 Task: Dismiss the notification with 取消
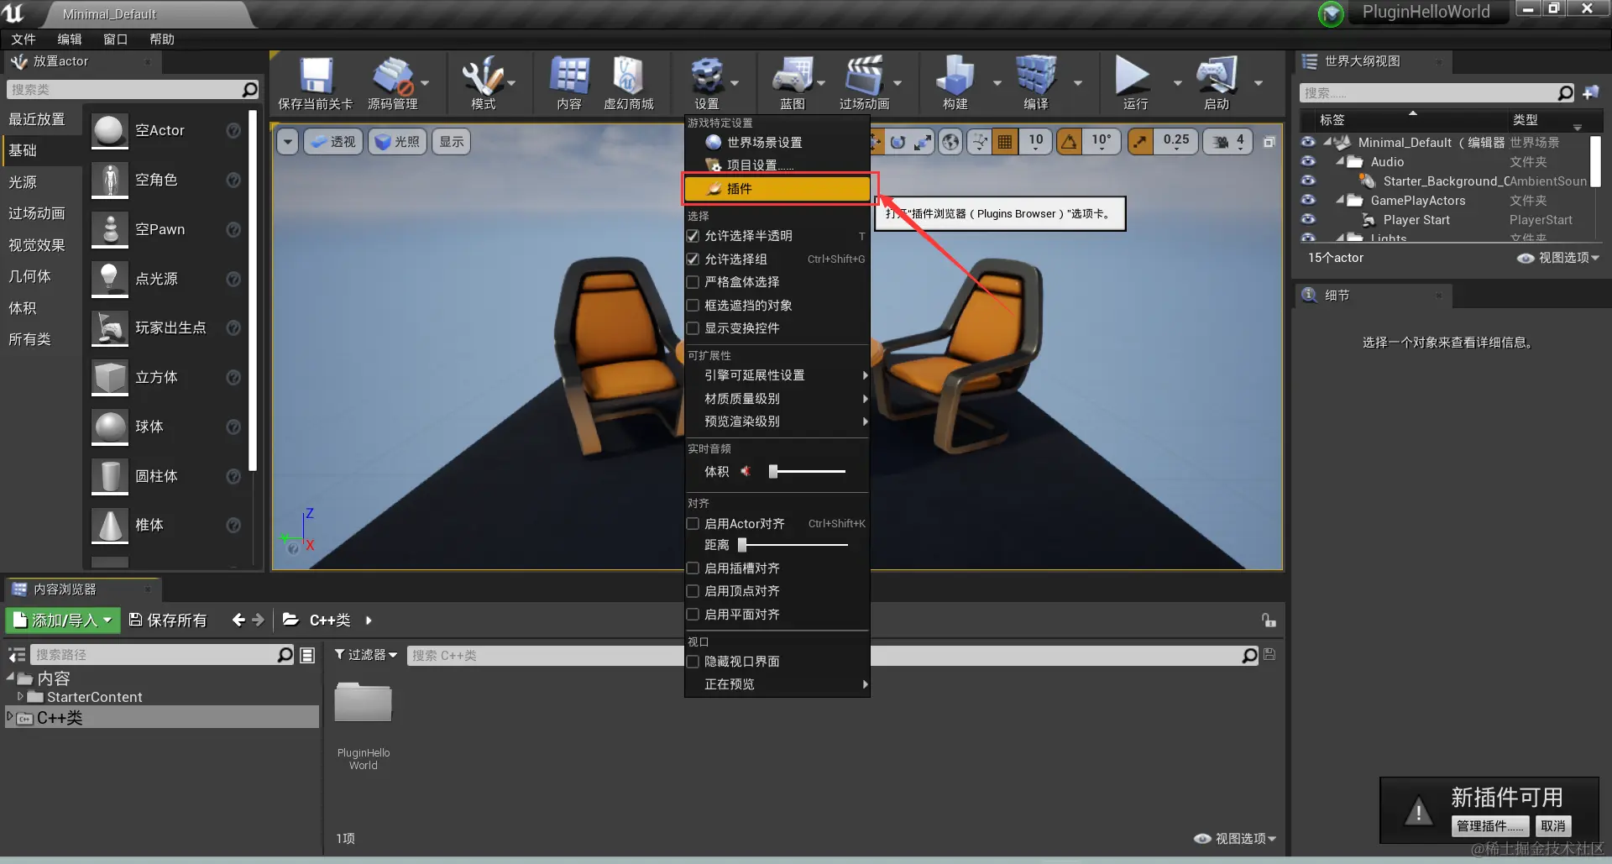[x=1553, y=826]
